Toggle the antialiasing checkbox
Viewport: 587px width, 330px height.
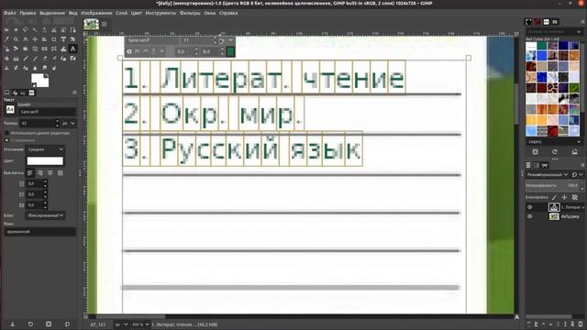pyautogui.click(x=6, y=140)
